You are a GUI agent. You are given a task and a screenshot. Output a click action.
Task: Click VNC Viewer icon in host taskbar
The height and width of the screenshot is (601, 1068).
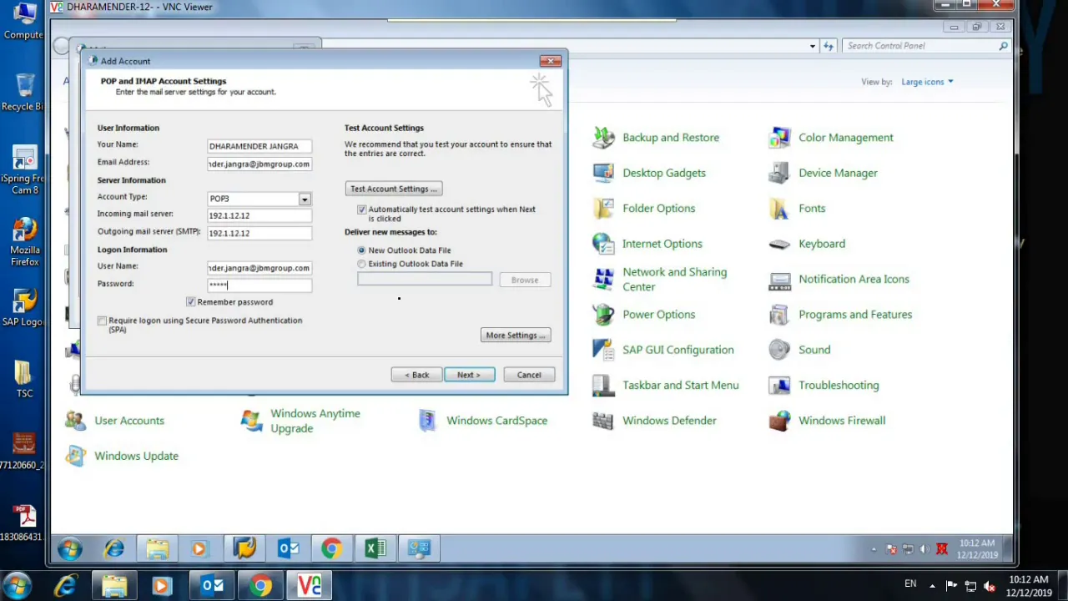point(310,586)
